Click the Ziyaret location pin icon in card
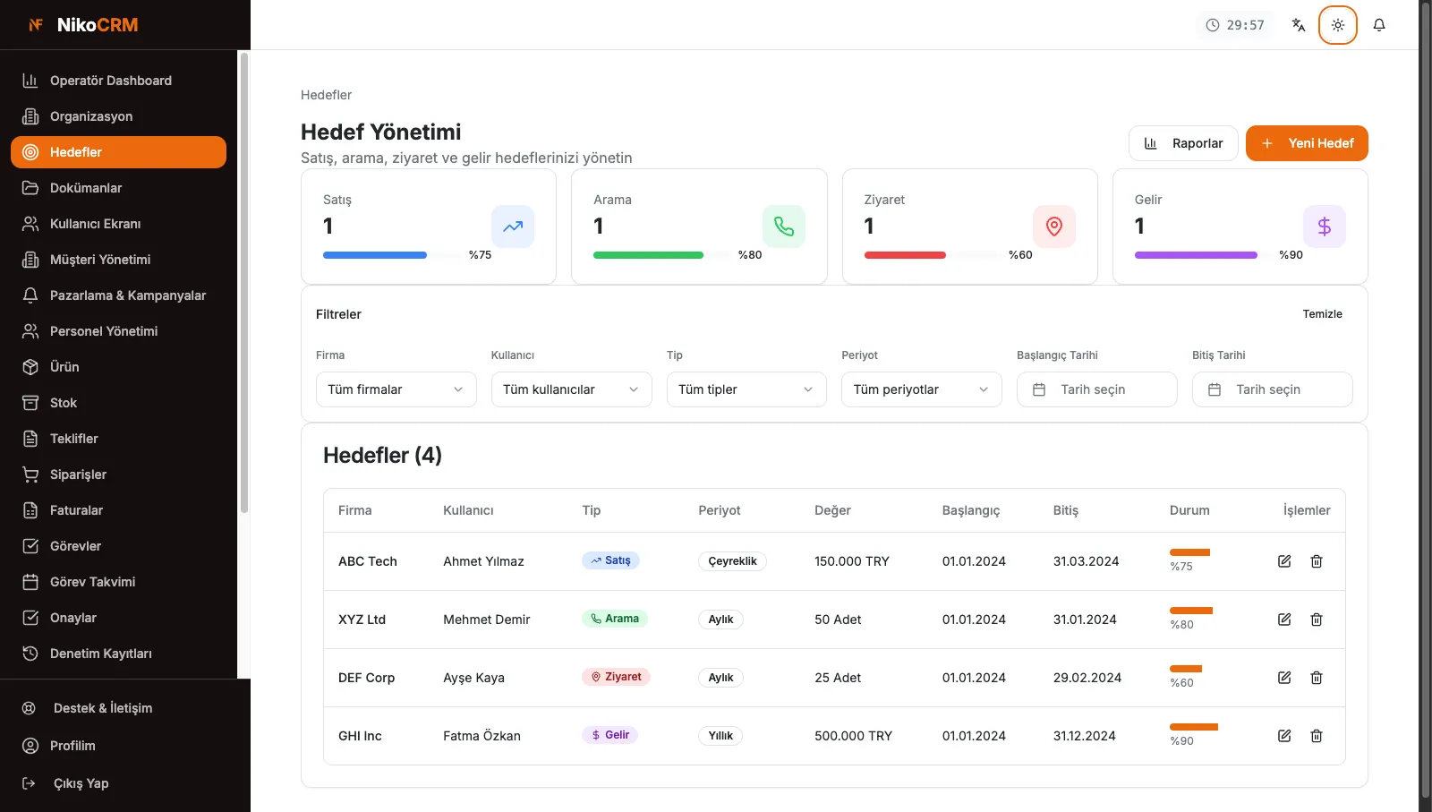Viewport: 1432px width, 812px height. click(1054, 227)
